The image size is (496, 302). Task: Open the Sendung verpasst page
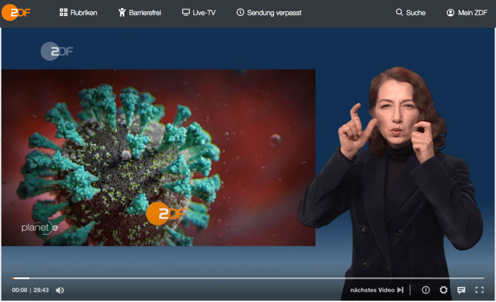point(269,13)
